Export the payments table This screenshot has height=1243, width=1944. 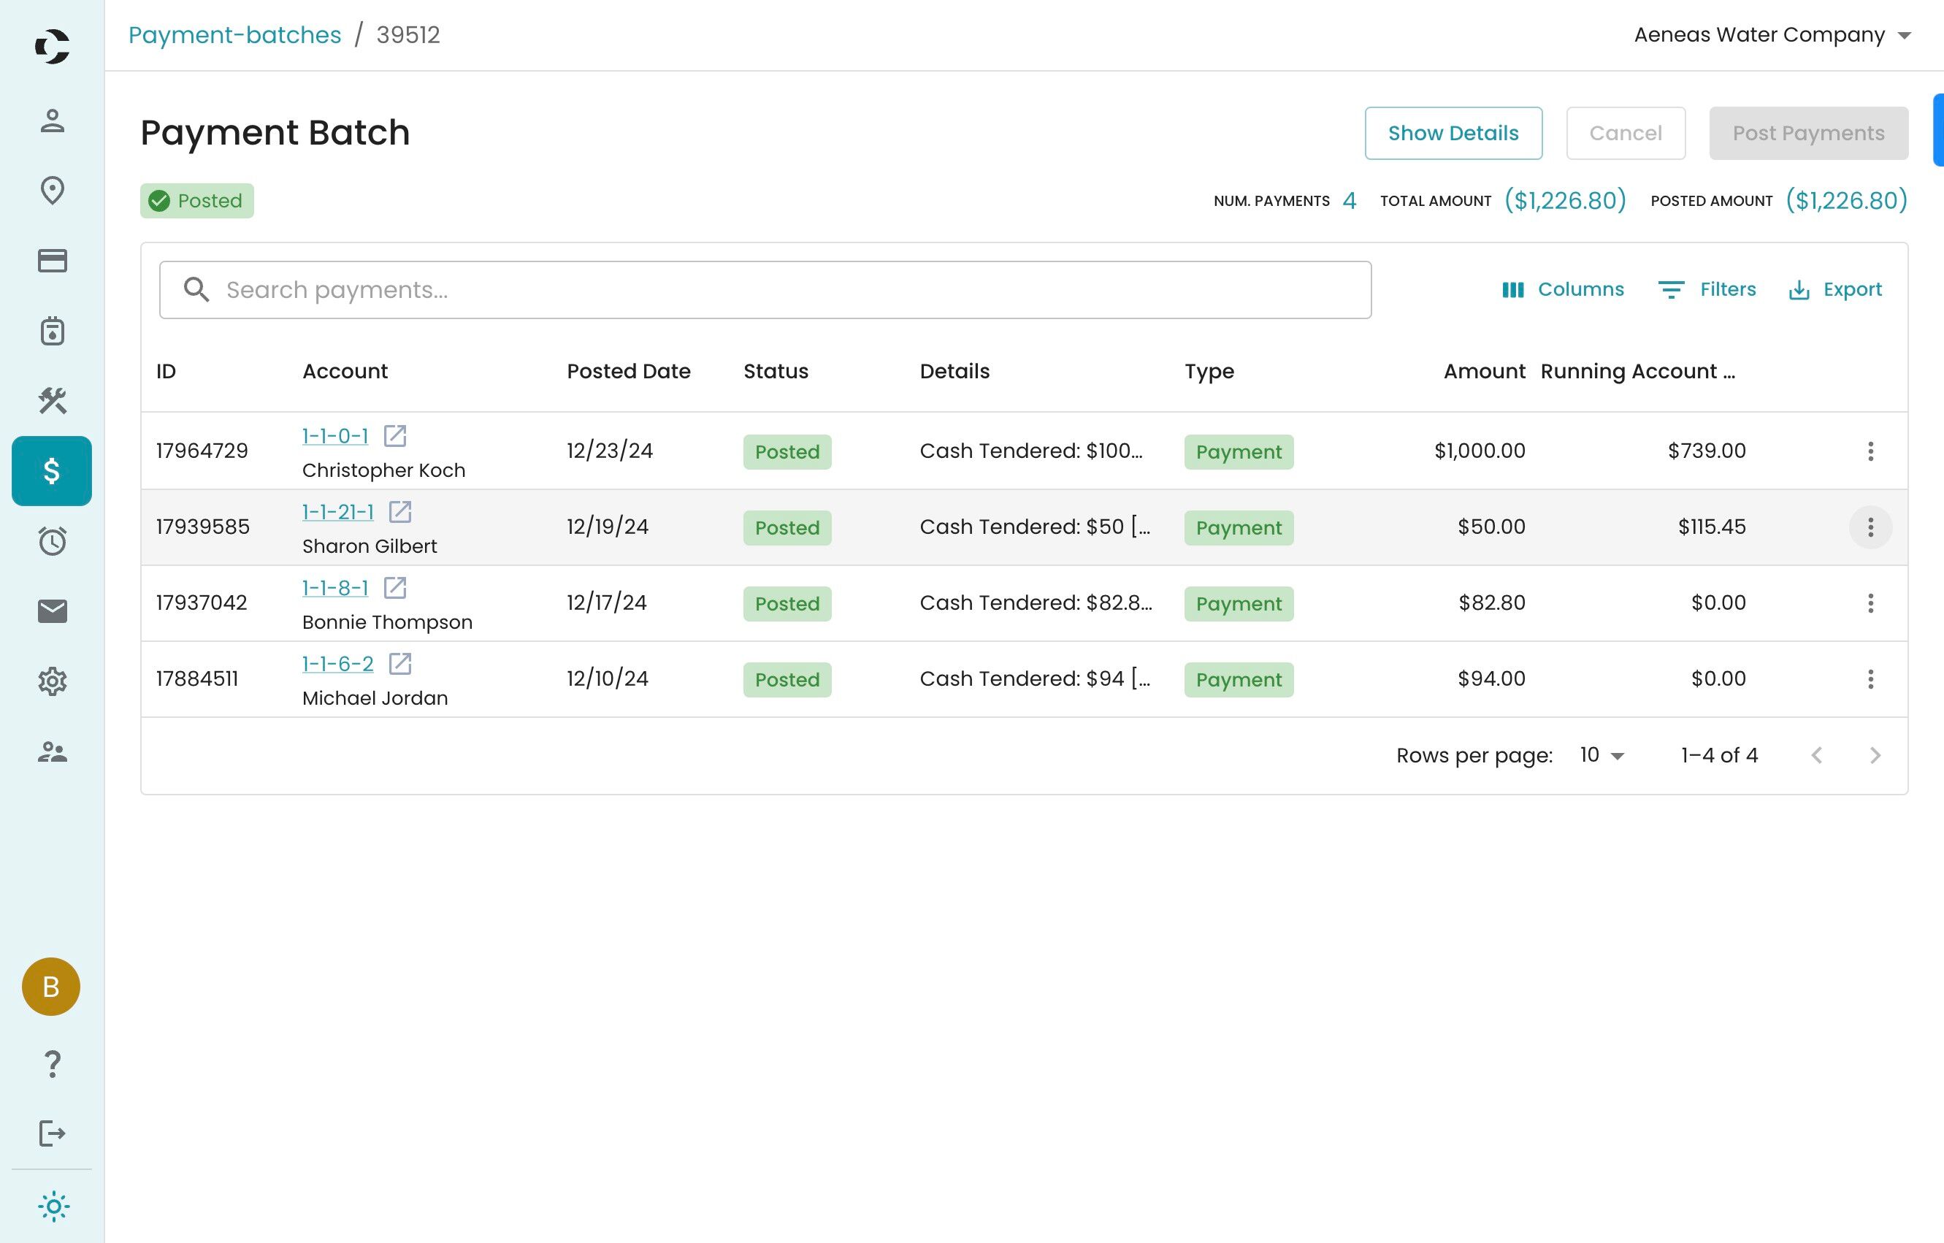[1835, 290]
